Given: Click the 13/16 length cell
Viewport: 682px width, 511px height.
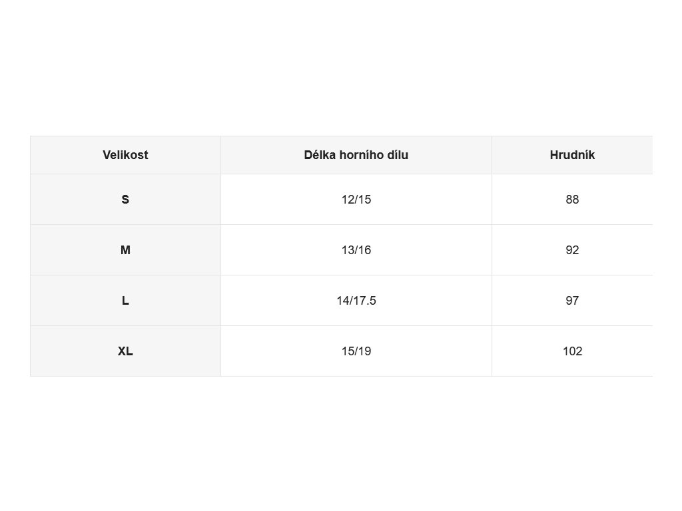Looking at the screenshot, I should click(x=356, y=250).
